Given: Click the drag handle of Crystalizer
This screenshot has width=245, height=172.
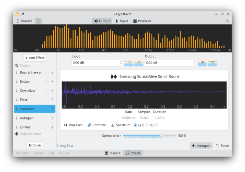Looking at the screenshot, I should 52,91.
